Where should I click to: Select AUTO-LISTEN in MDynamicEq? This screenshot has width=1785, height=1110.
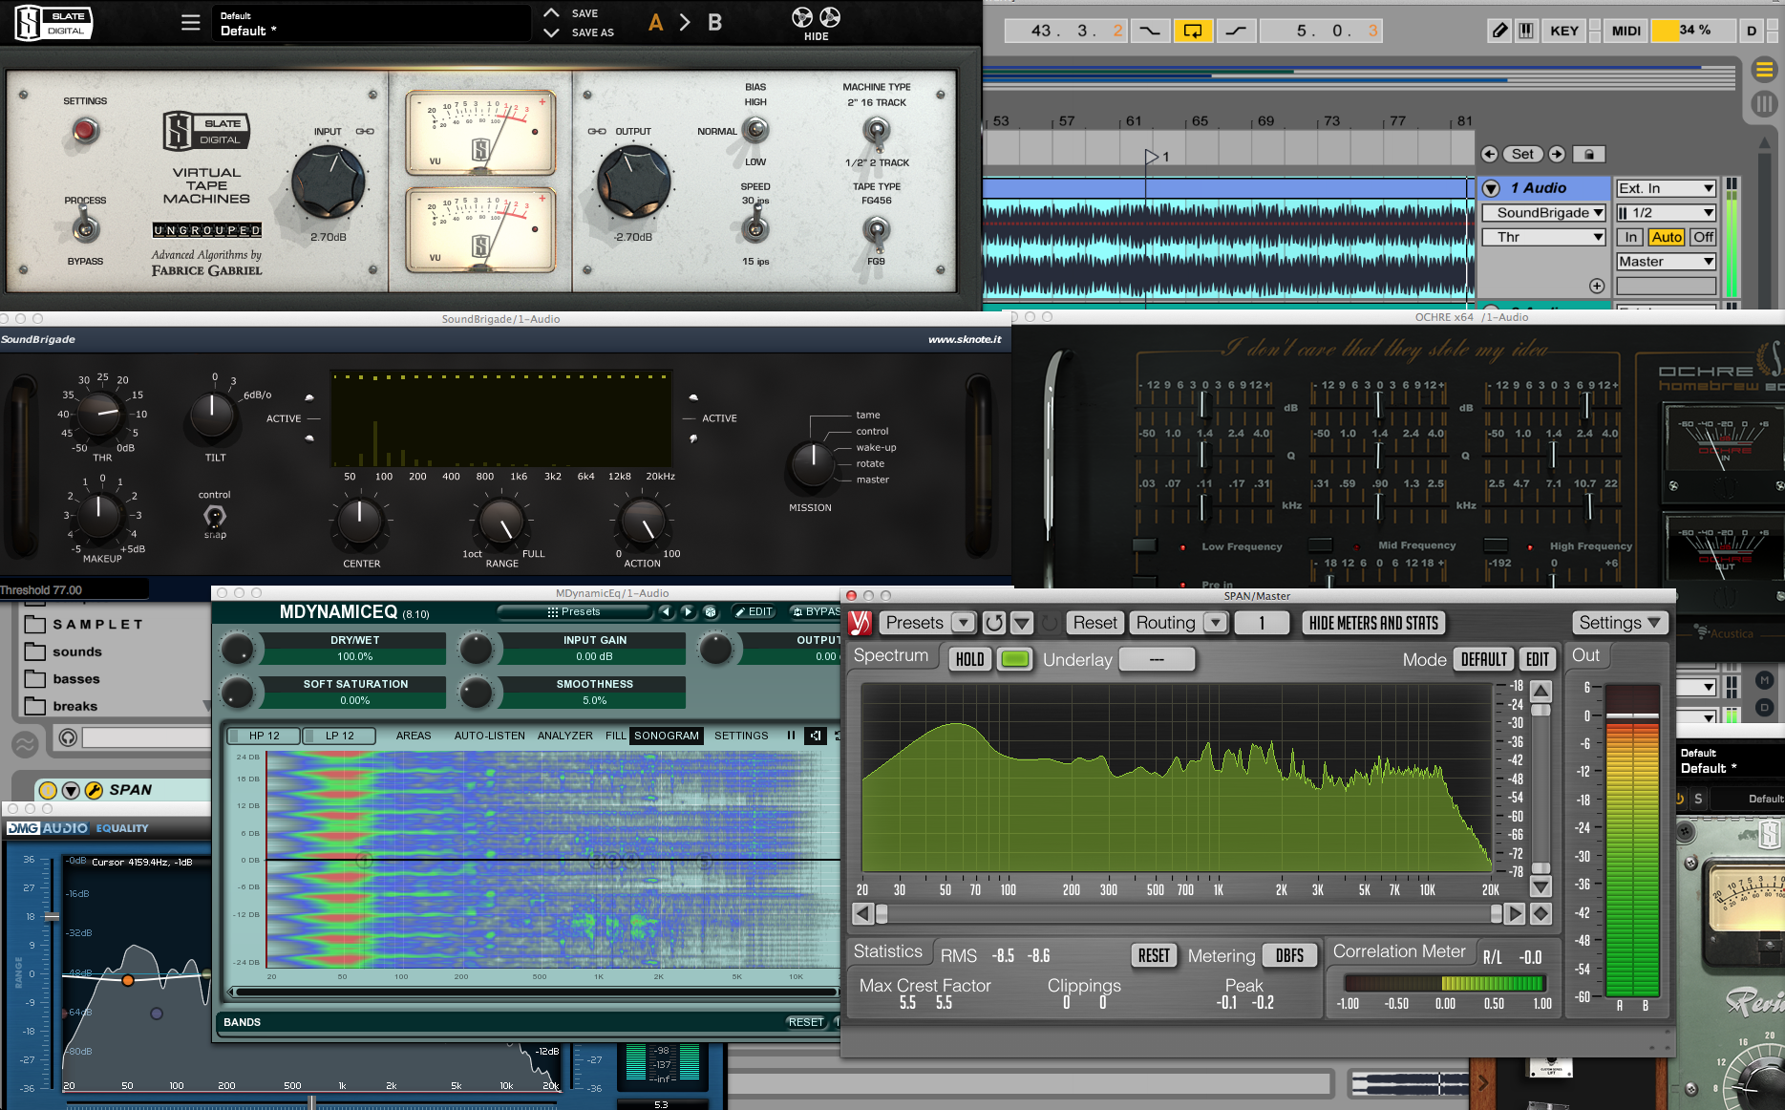coord(490,736)
